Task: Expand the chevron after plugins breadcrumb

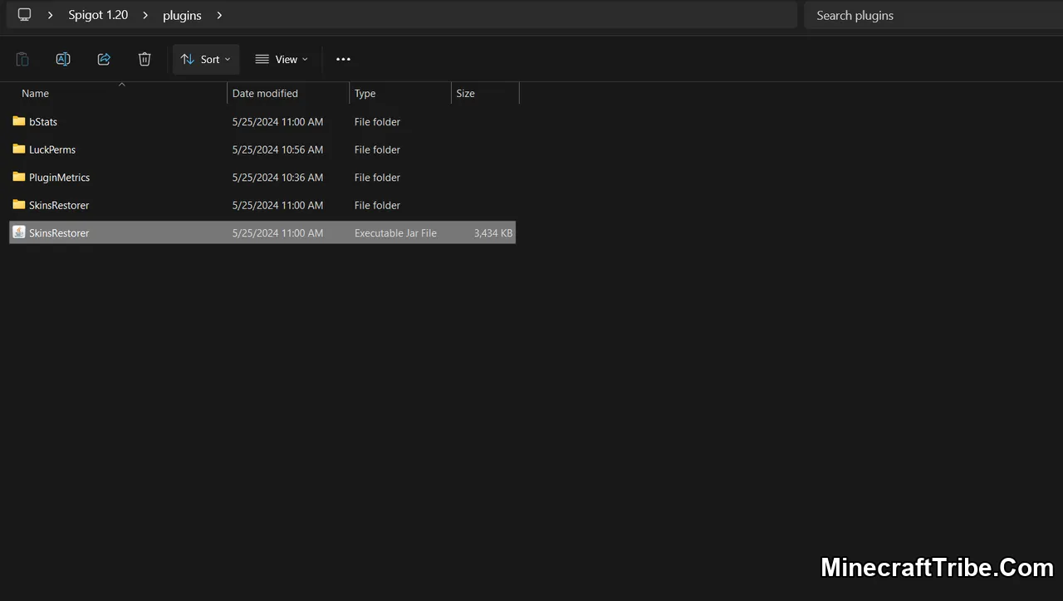Action: (219, 15)
